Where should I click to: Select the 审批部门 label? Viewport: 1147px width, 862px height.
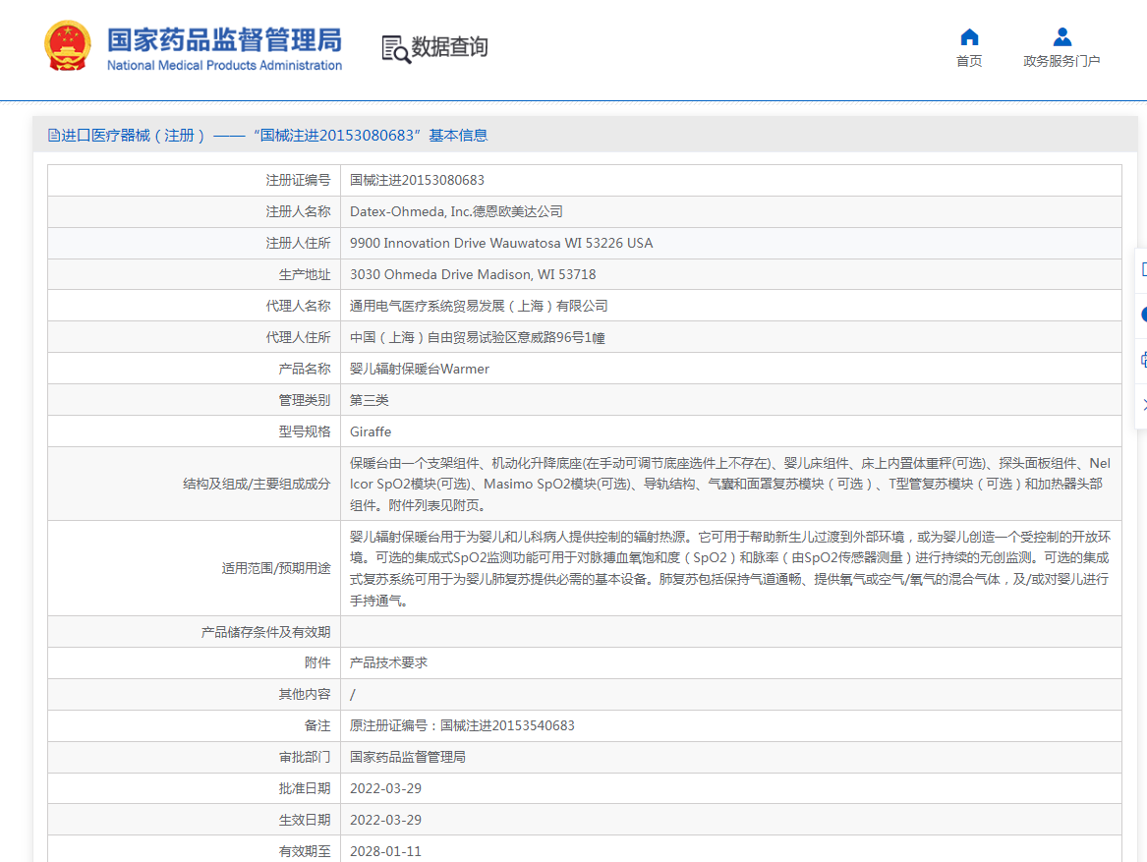click(x=305, y=758)
